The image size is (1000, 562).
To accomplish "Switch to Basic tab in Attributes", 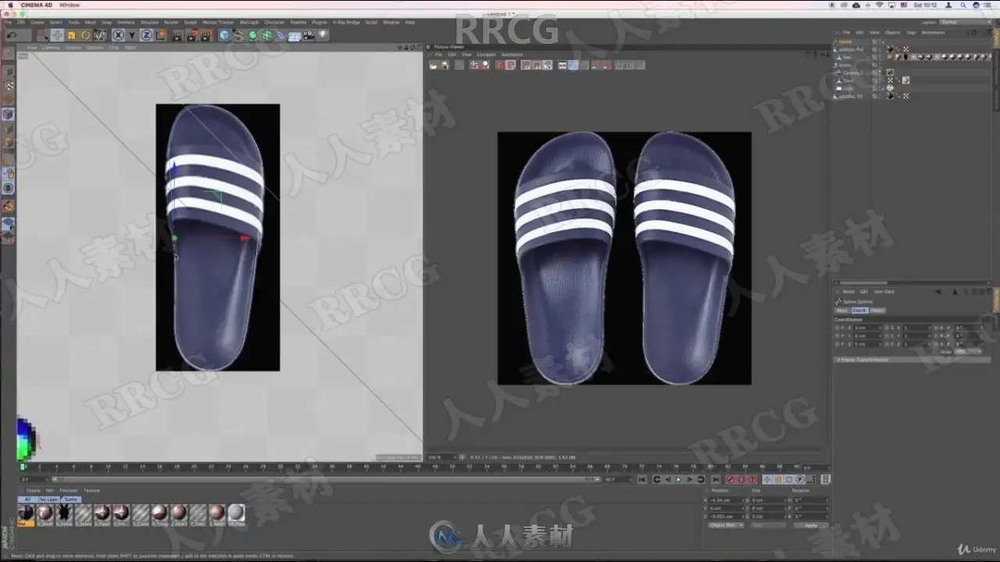I will (x=843, y=311).
